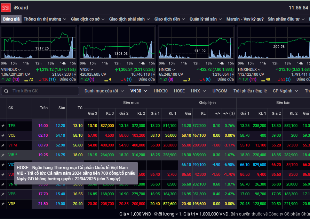The height and width of the screenshot is (219, 310).
Task: Click VCB floor price 54.10
Action: click(x=60, y=136)
